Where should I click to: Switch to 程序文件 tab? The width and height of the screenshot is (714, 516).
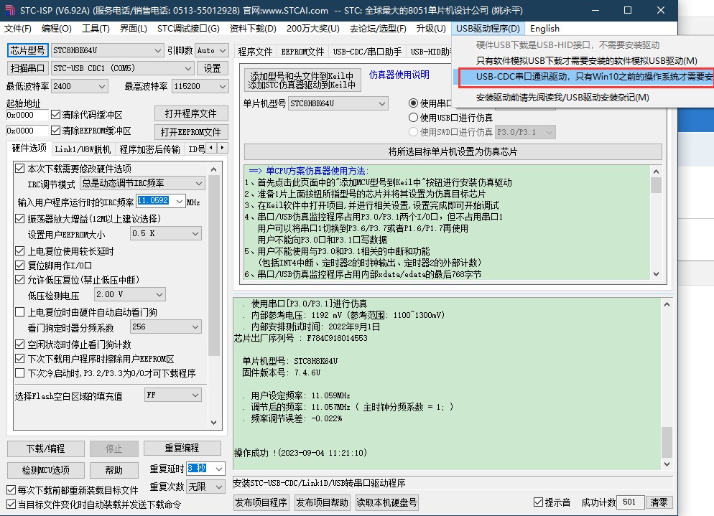point(255,52)
